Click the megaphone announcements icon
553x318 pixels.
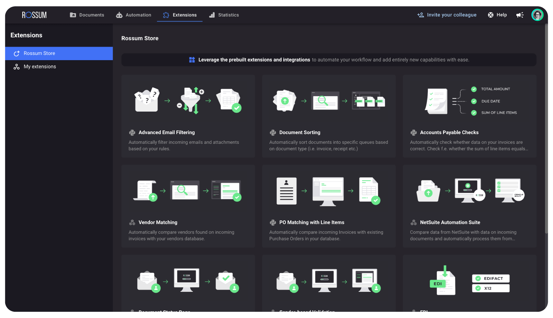click(x=519, y=15)
